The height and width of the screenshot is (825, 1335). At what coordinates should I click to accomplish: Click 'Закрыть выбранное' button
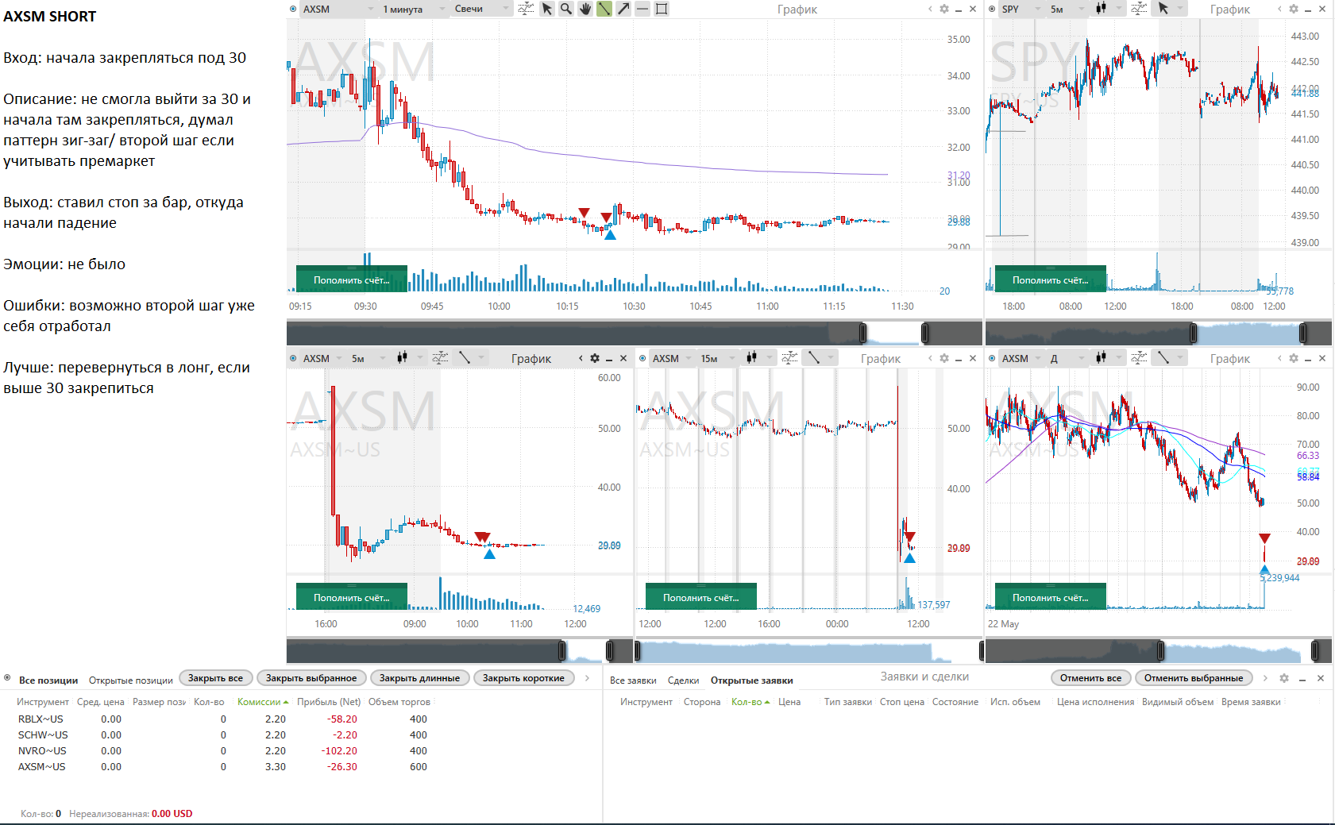pyautogui.click(x=311, y=678)
